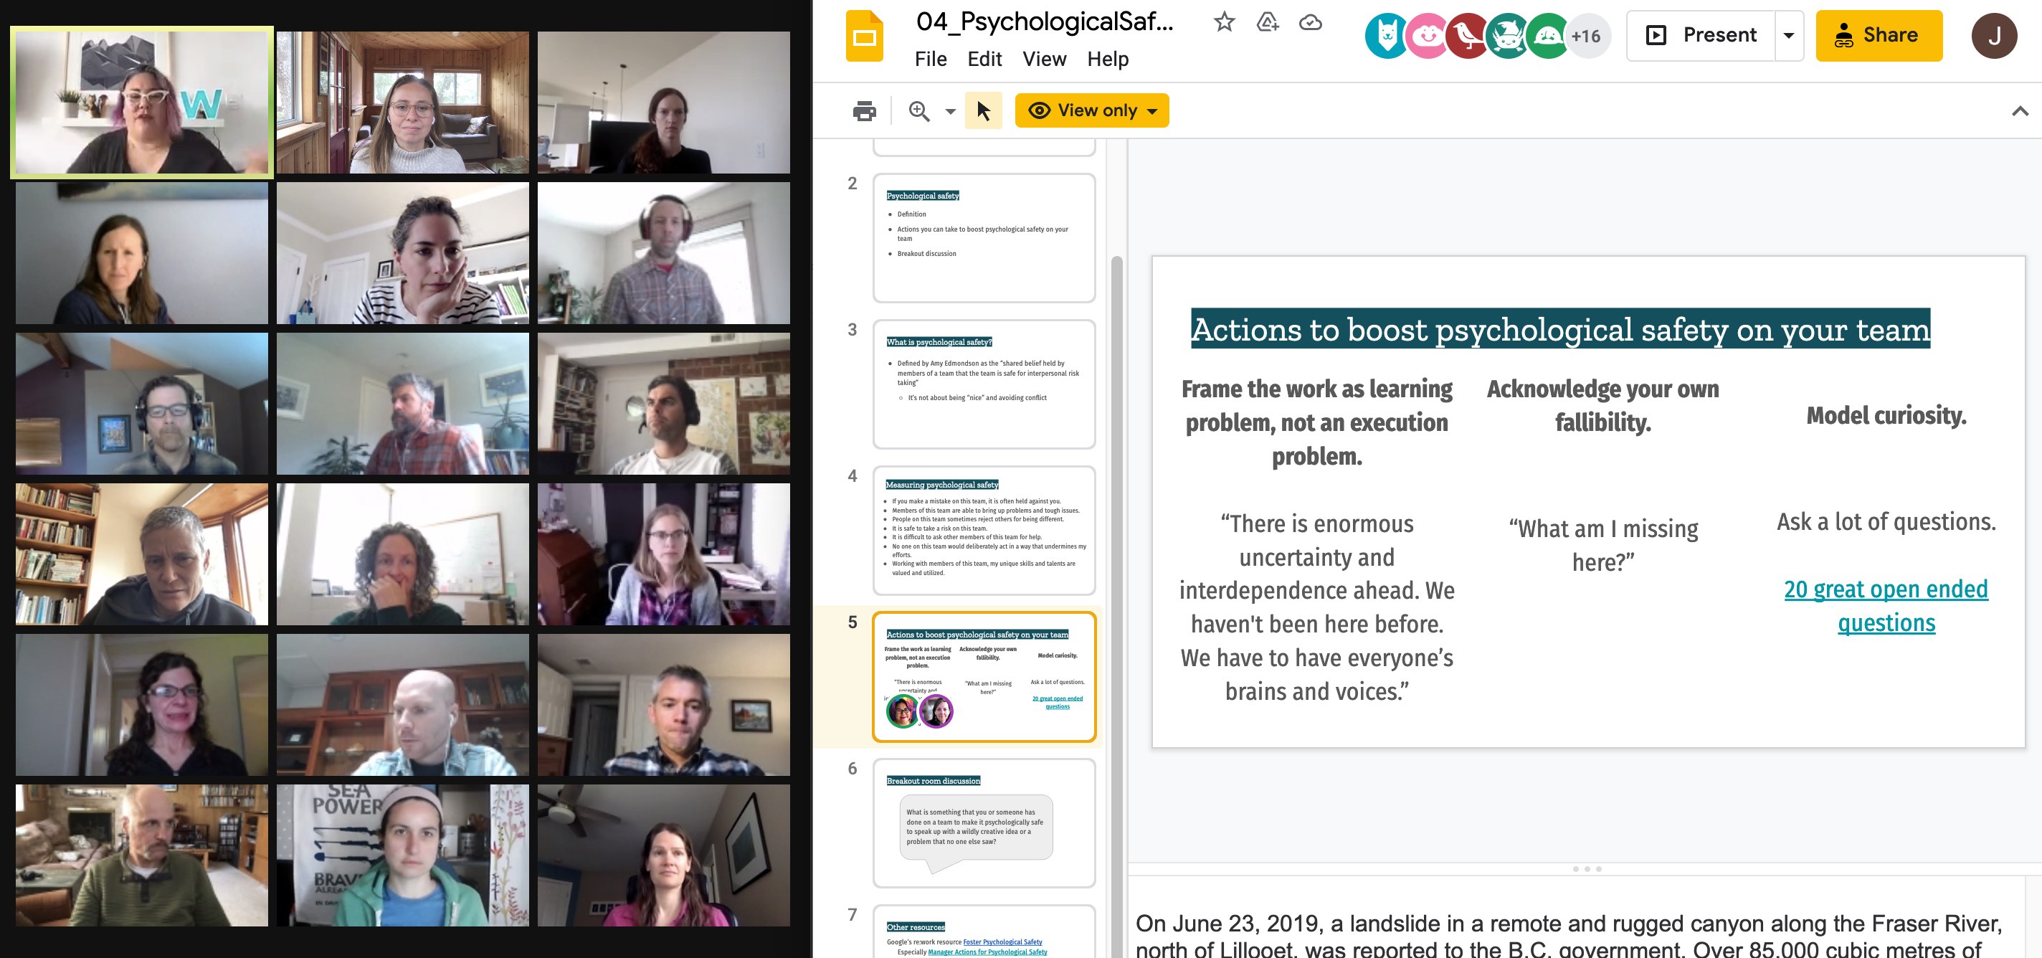Open the teal viking collaborator avatar
This screenshot has height=958, width=2042.
click(1507, 36)
